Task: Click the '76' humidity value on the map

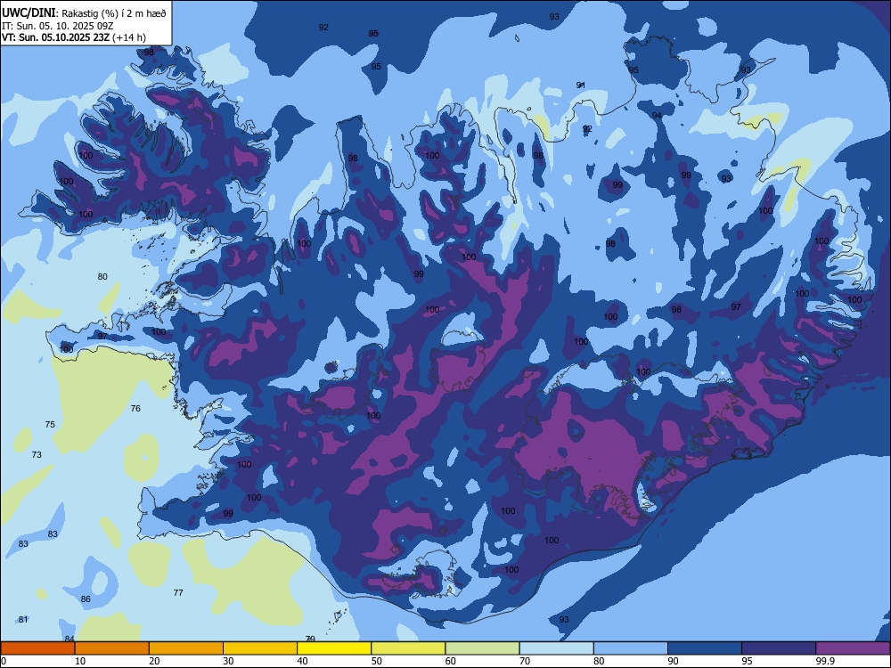Action: coord(135,409)
